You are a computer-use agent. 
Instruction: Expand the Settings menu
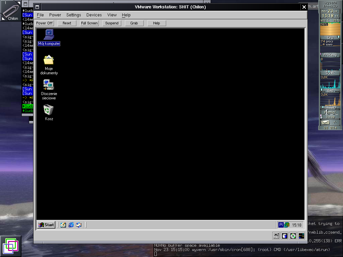tap(73, 15)
